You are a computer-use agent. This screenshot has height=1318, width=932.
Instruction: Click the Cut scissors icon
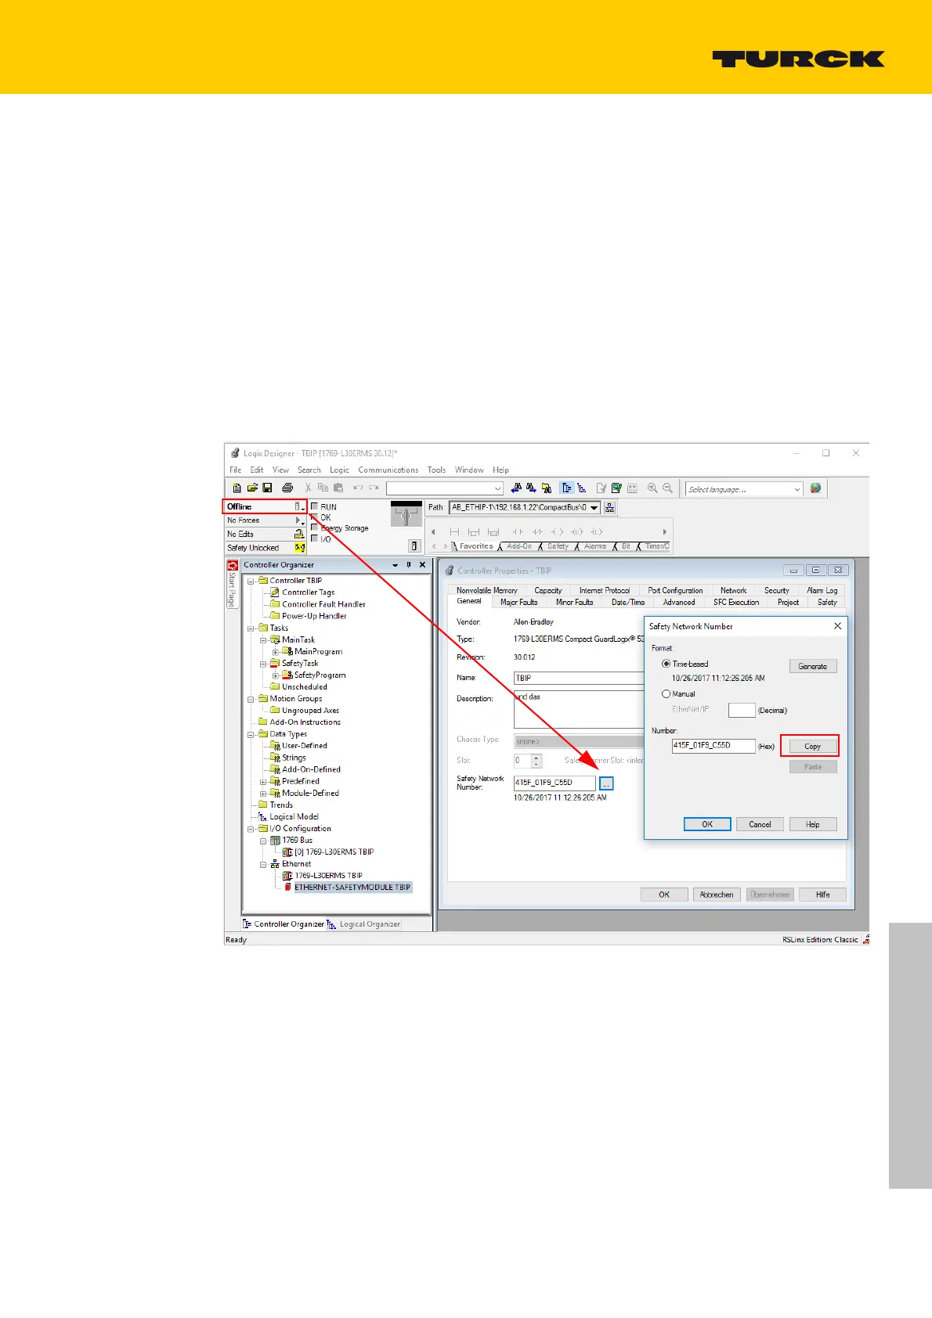point(308,488)
